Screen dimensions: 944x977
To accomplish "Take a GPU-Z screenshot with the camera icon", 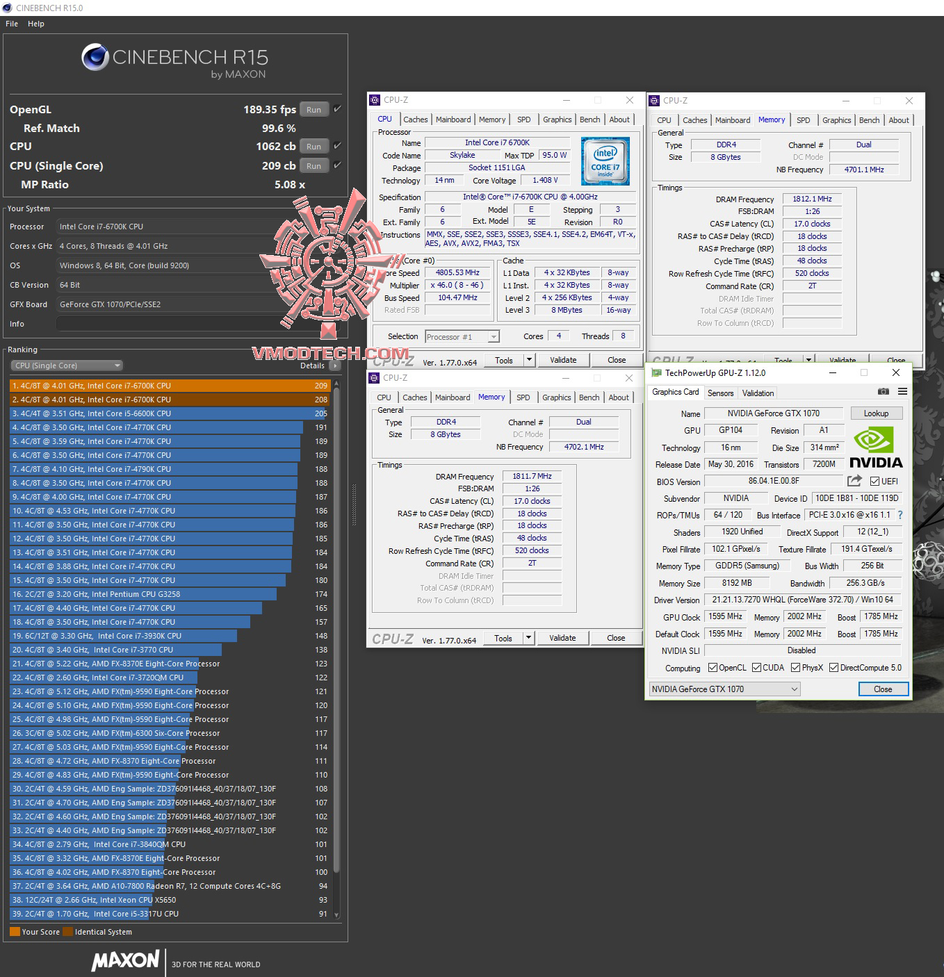I will click(x=883, y=392).
